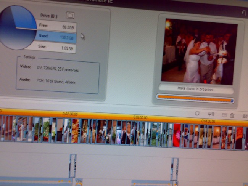Add a clip marker on the timeline
The image size is (248, 186).
click(x=197, y=114)
